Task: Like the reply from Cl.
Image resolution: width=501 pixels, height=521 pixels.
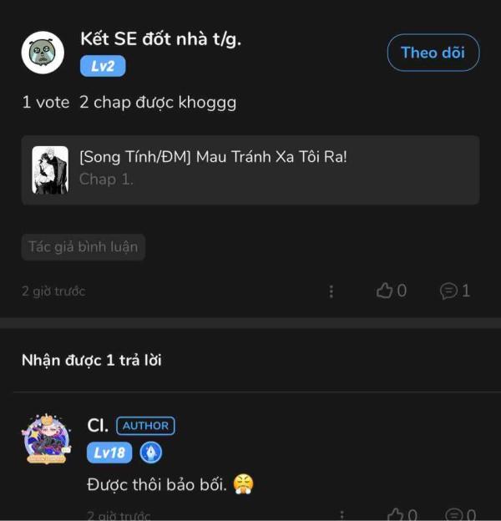Action: click(396, 514)
